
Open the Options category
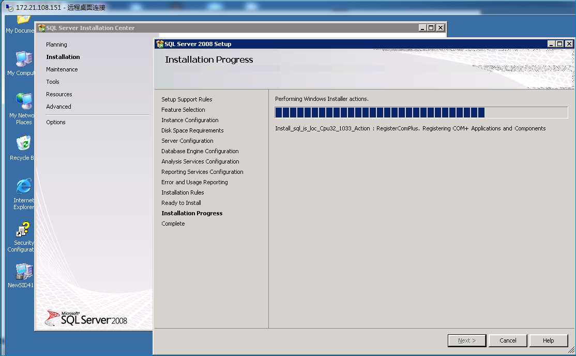pyautogui.click(x=56, y=122)
